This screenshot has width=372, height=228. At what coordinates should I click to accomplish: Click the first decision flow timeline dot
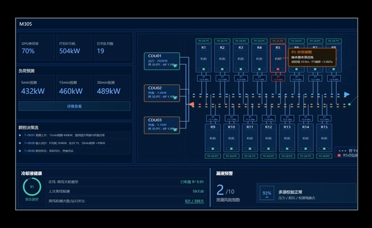point(20,135)
